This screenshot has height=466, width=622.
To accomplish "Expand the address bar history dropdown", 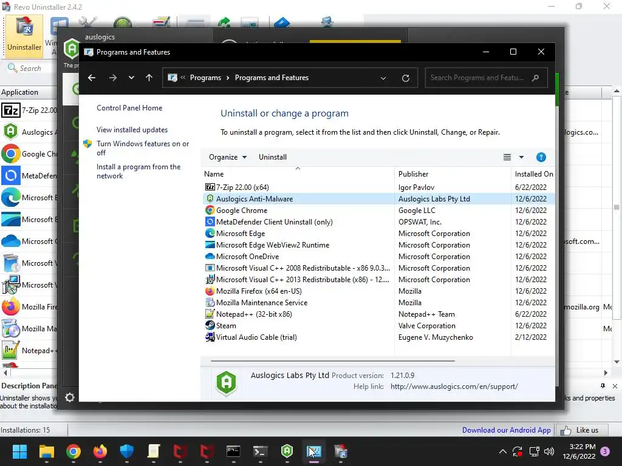I will coord(383,78).
